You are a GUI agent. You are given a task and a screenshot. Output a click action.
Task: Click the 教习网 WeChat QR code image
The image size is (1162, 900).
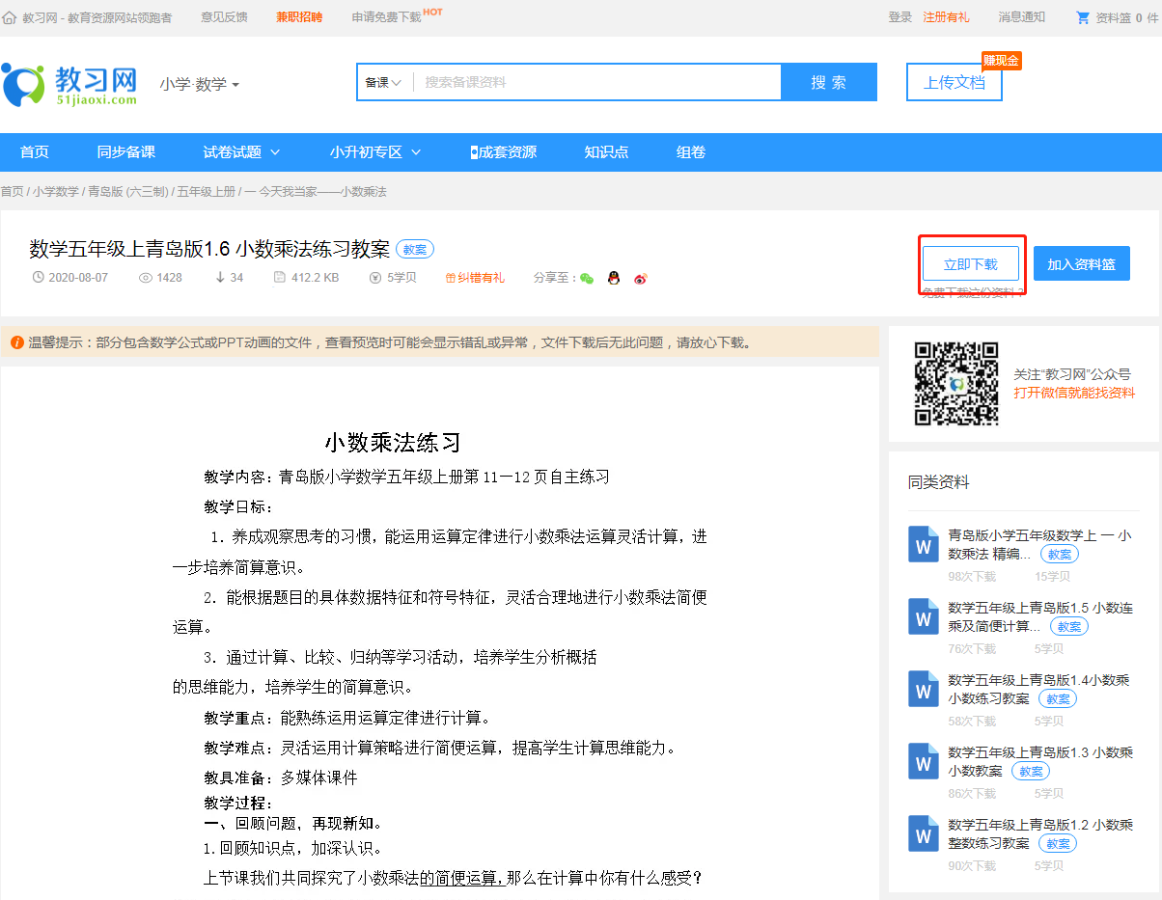tap(956, 384)
